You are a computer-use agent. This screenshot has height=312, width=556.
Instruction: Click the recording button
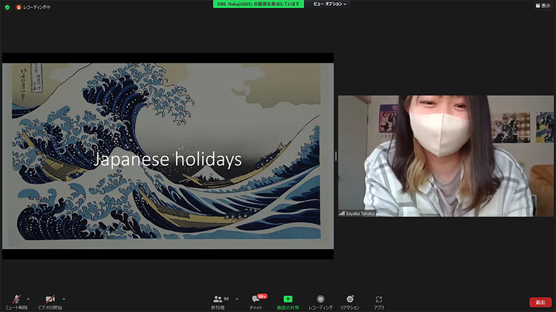[x=321, y=302]
